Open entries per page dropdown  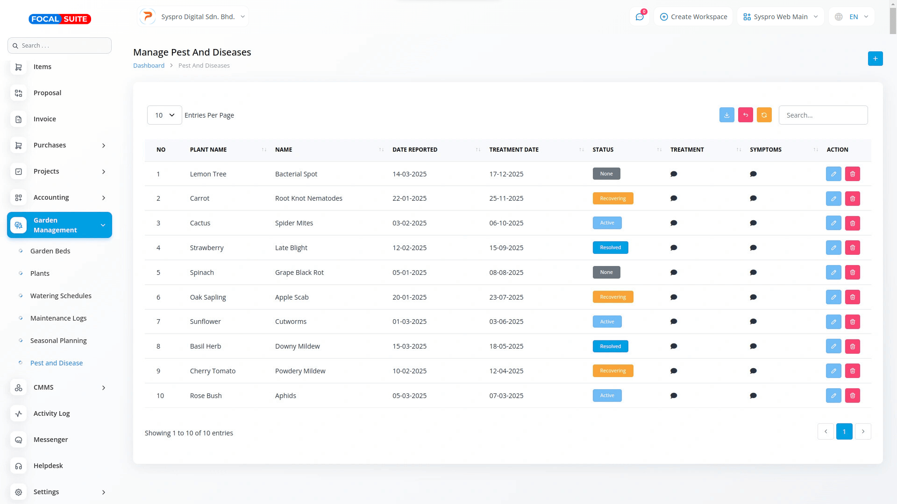(164, 115)
